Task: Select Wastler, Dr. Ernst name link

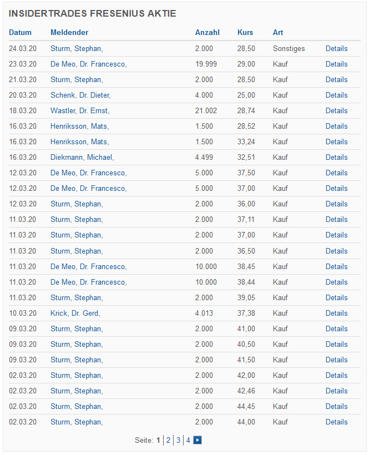Action: pyautogui.click(x=80, y=110)
